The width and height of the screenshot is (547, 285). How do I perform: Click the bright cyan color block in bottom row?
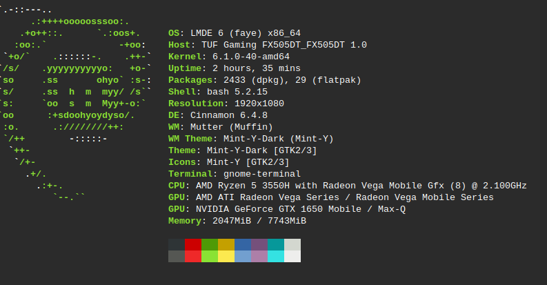pos(276,257)
